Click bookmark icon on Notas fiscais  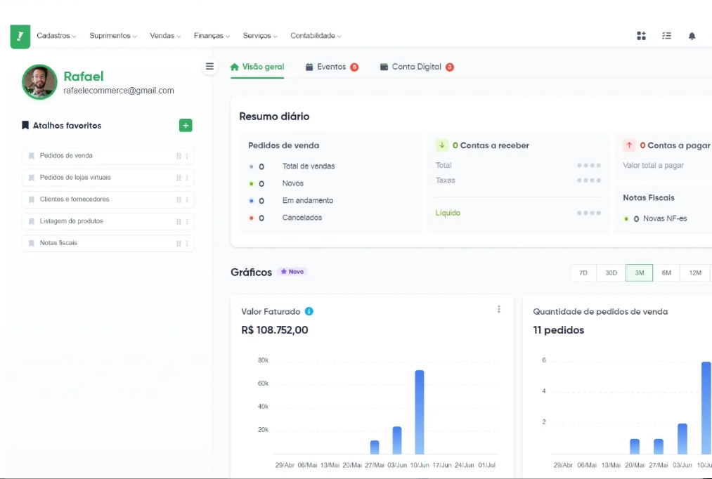tap(32, 243)
